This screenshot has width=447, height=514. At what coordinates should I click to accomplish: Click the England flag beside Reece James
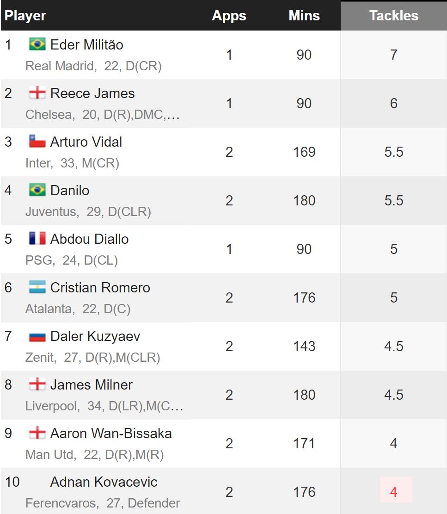tap(37, 93)
